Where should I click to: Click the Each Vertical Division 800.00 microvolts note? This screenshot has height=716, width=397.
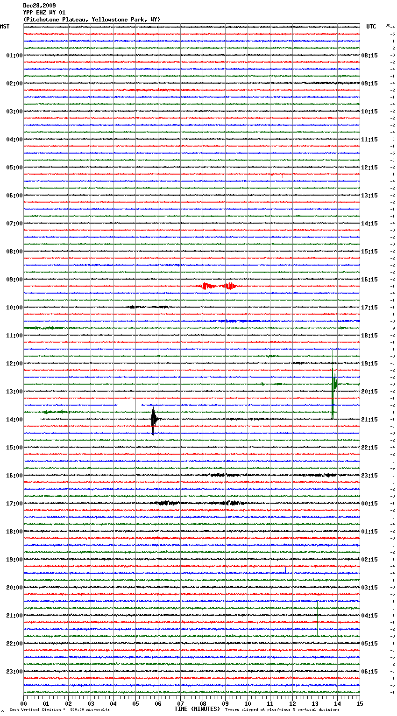tap(59, 709)
